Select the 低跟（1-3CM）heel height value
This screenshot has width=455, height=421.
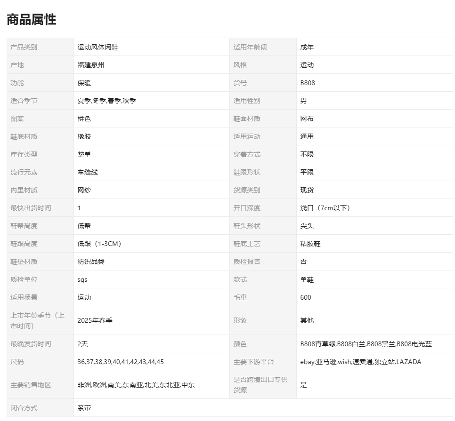(99, 244)
